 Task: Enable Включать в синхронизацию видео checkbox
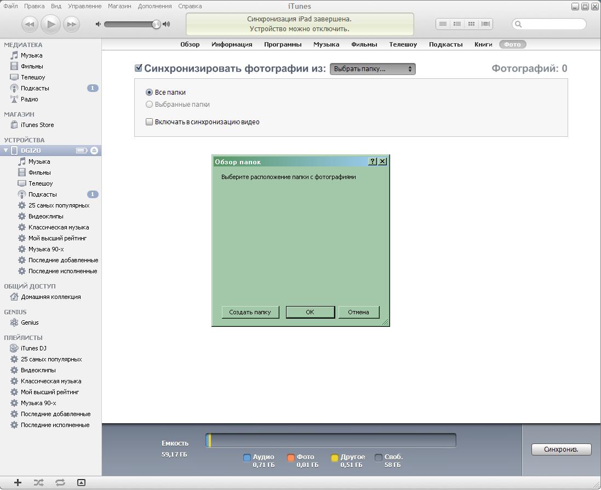(149, 122)
